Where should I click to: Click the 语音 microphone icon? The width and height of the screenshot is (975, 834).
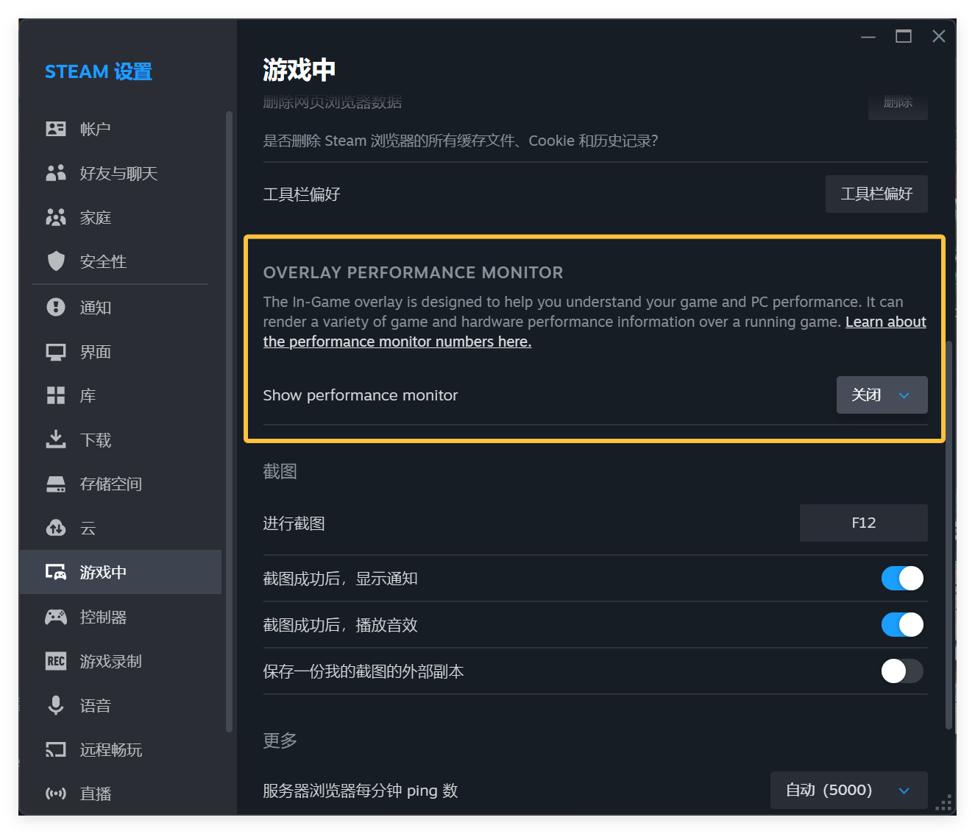tap(56, 705)
